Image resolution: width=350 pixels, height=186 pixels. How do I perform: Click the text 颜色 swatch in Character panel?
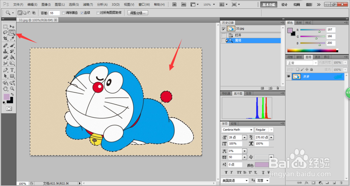pyautogui.click(x=262, y=165)
